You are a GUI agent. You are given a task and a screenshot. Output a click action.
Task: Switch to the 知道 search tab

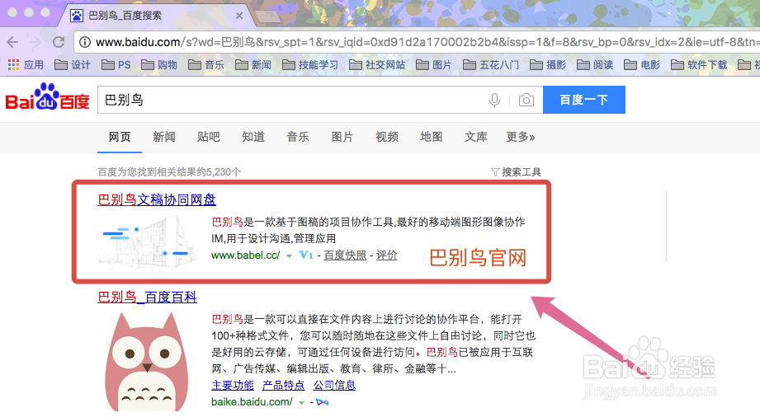point(253,137)
